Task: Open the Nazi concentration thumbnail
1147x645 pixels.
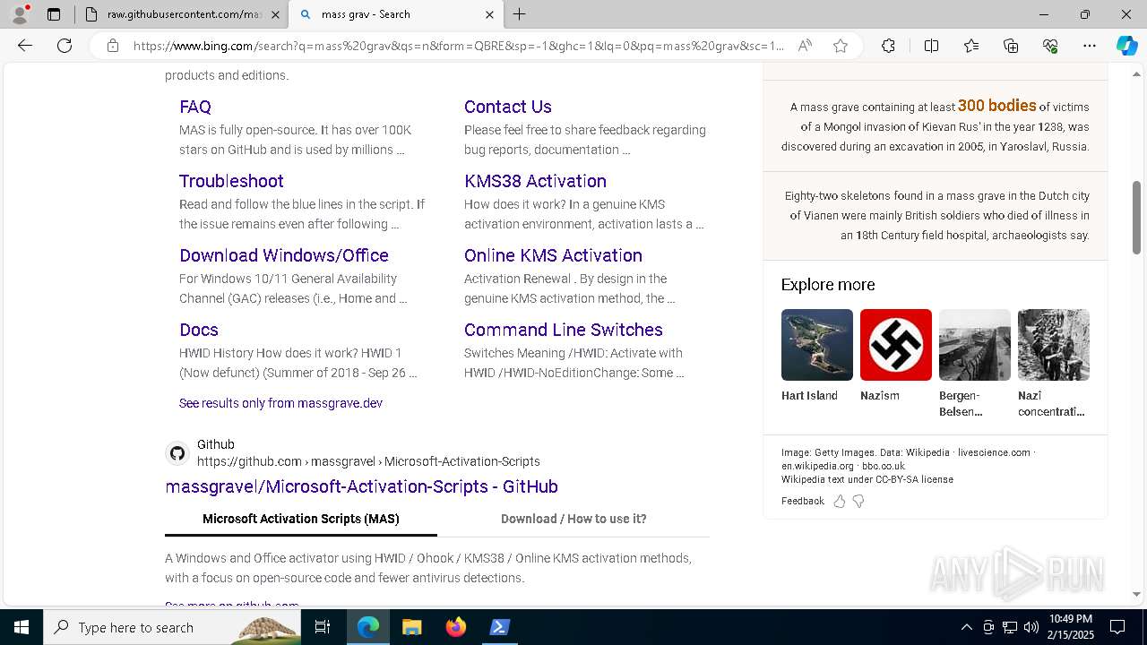Action: (1054, 345)
